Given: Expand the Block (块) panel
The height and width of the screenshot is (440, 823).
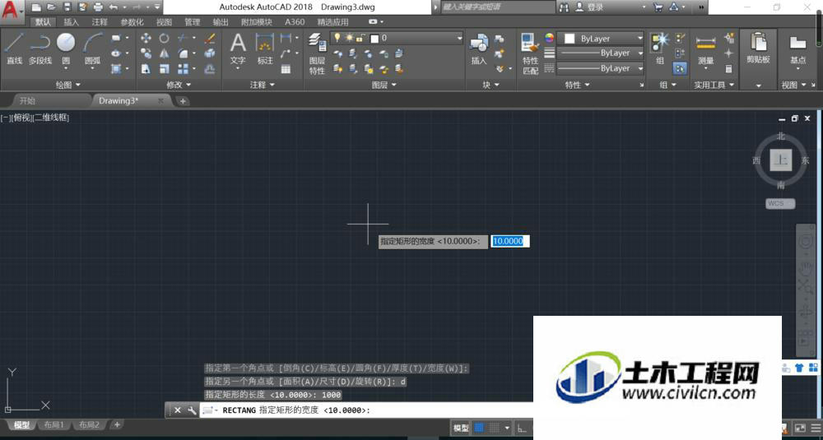Looking at the screenshot, I should pos(491,85).
